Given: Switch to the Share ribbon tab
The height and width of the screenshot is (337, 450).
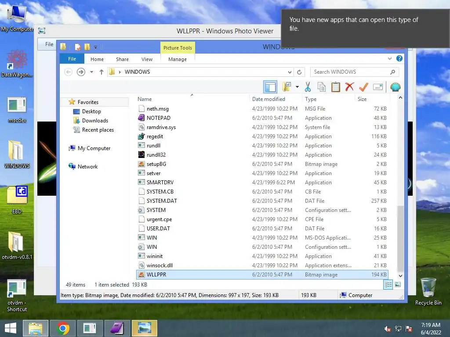Looking at the screenshot, I should click(x=122, y=59).
